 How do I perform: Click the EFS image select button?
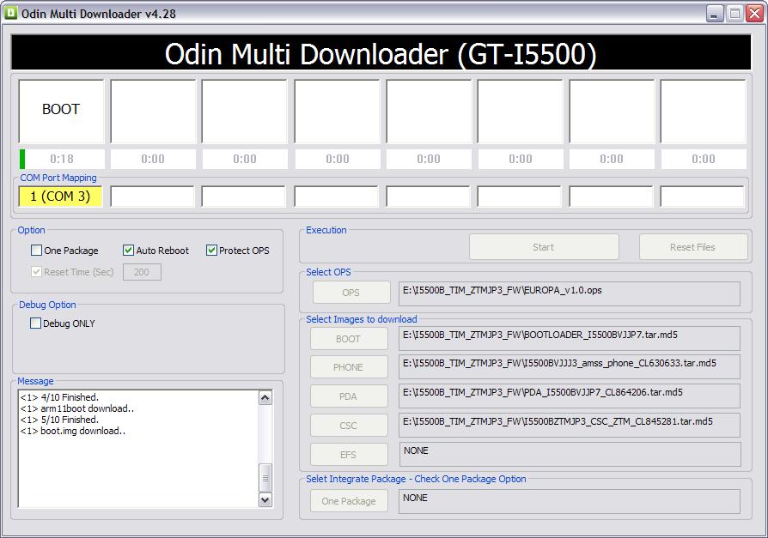(x=348, y=455)
